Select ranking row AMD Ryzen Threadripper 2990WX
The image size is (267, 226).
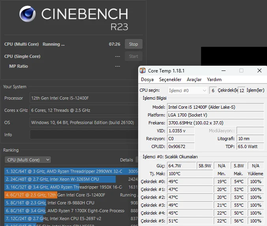tap(71, 171)
